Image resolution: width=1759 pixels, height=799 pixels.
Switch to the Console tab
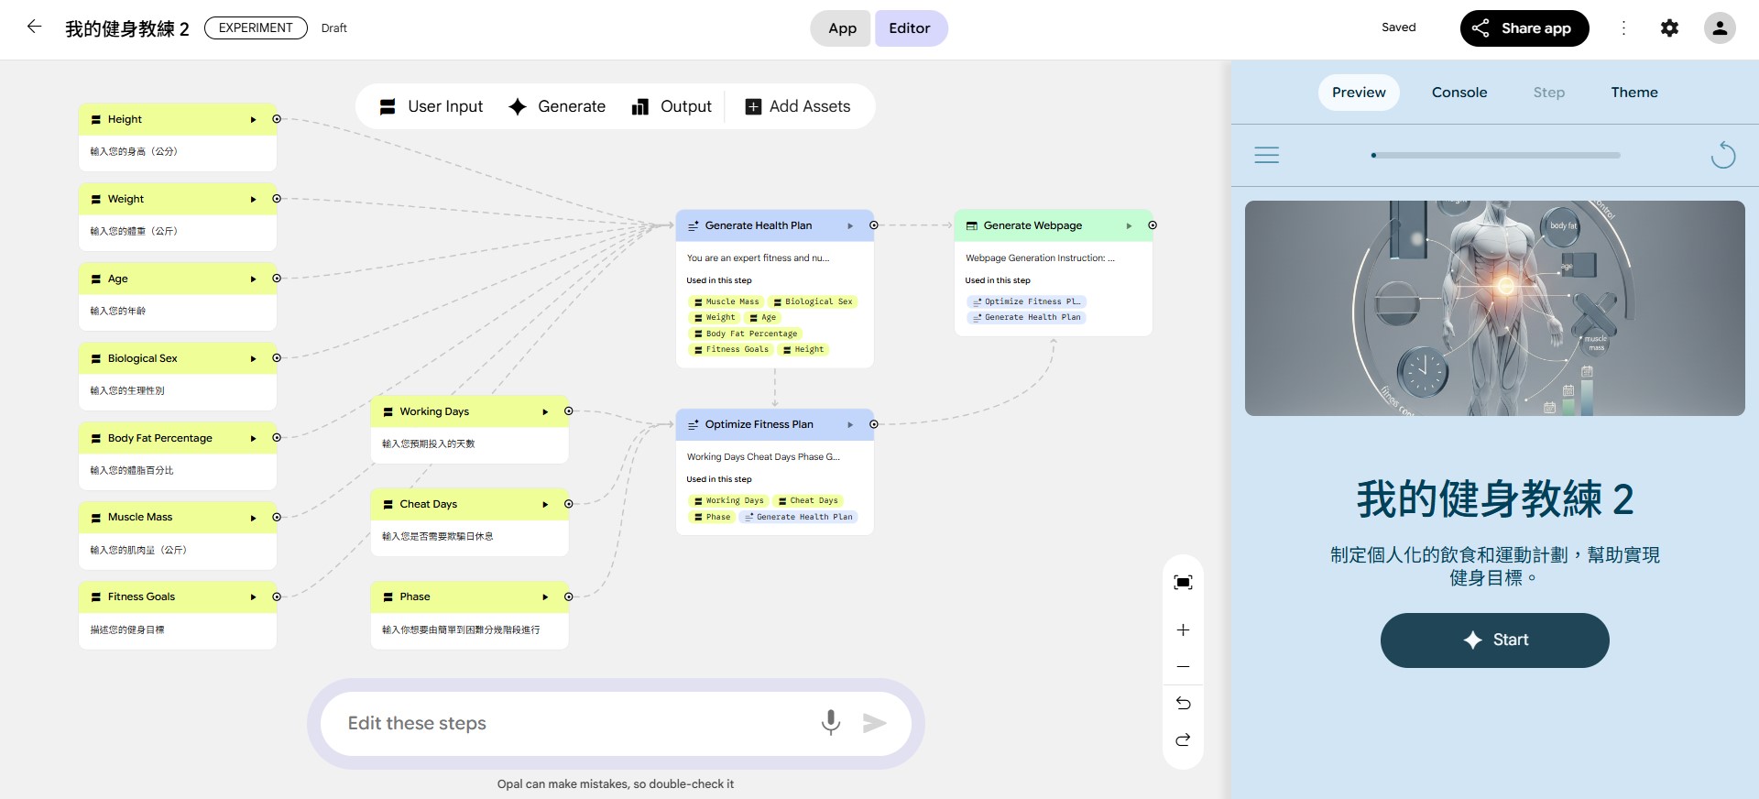(1459, 93)
